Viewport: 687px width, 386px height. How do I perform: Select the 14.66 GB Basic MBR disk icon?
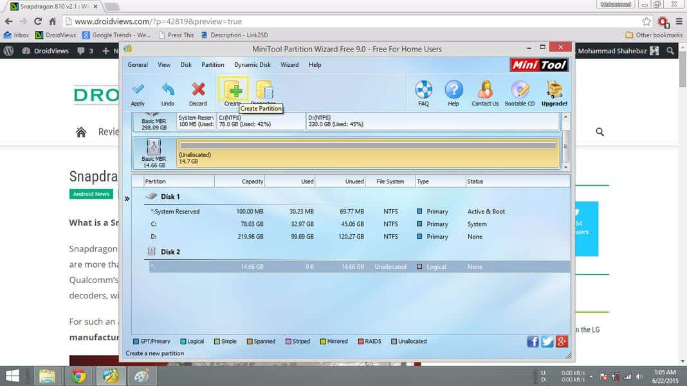tap(154, 147)
